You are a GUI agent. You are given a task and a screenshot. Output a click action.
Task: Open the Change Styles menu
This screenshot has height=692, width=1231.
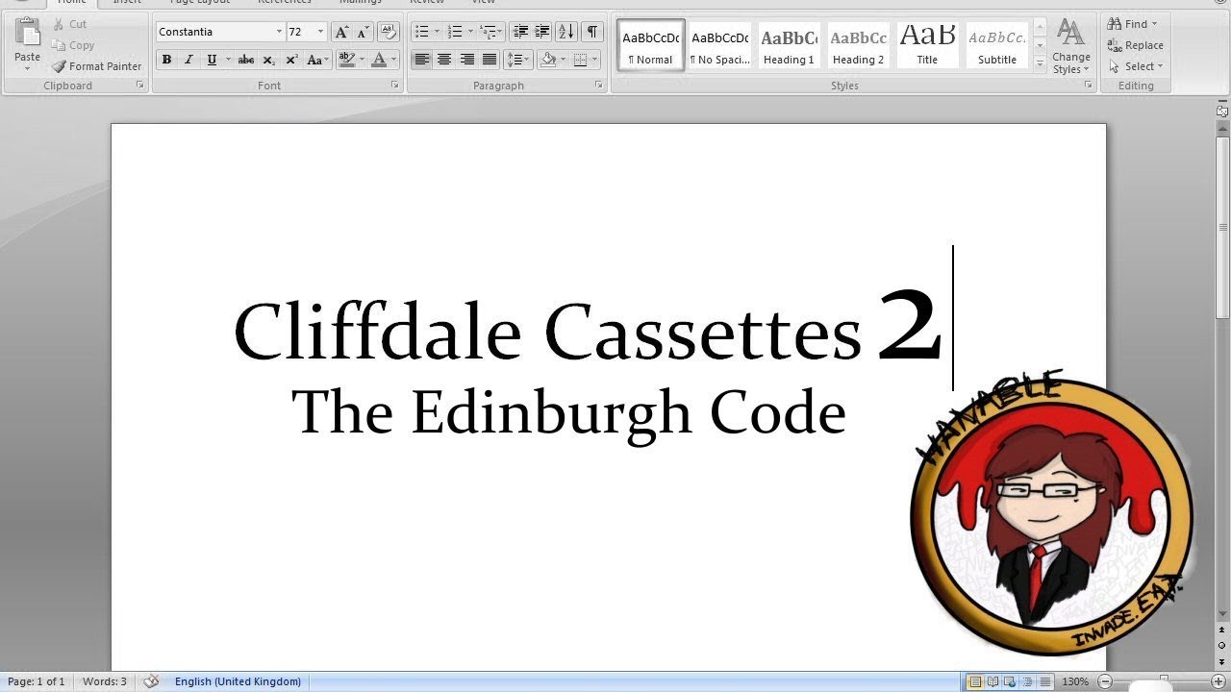pos(1071,46)
